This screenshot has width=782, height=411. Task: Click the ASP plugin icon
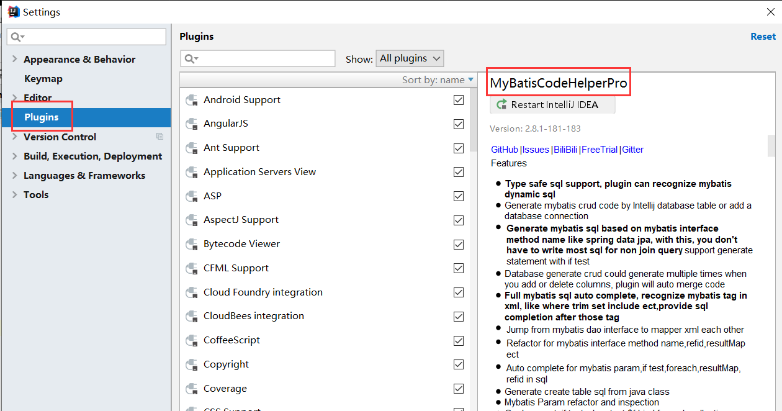point(192,196)
